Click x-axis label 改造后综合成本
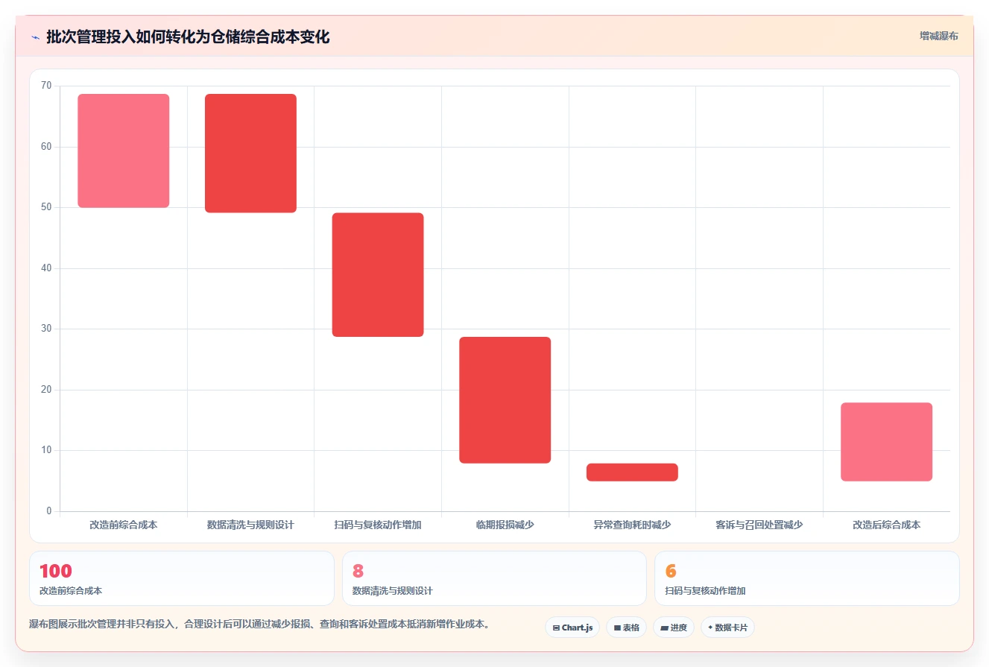Screen dimensions: 989x667 click(x=887, y=525)
